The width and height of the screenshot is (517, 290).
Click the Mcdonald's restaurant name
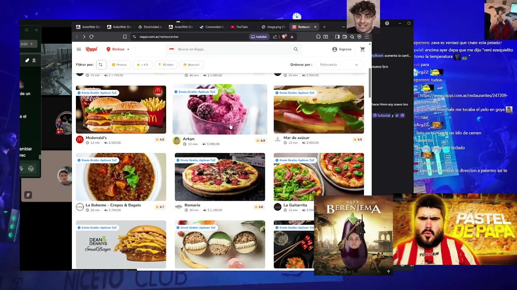96,138
